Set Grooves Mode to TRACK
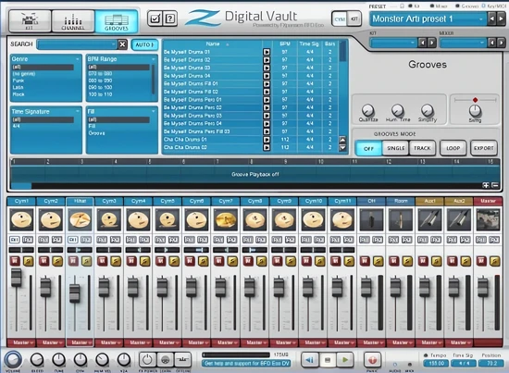Image resolution: width=509 pixels, height=373 pixels. coord(422,148)
